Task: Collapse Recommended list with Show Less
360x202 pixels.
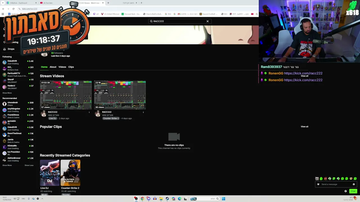Action: tap(29, 165)
